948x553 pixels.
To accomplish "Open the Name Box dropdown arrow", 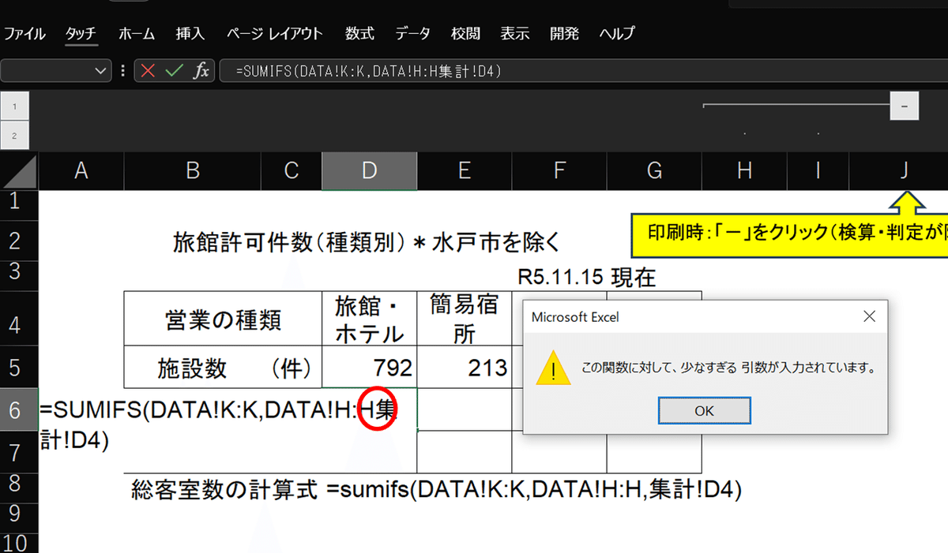I will [x=102, y=71].
